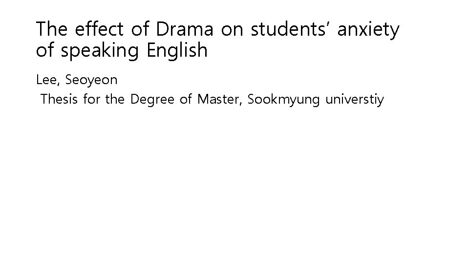The width and height of the screenshot is (469, 264).
Task: Click the word "Sookmyung"
Action: click(x=278, y=100)
